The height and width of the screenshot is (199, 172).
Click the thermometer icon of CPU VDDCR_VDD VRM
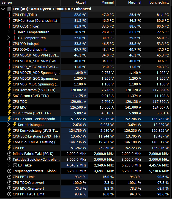[x=9, y=55]
